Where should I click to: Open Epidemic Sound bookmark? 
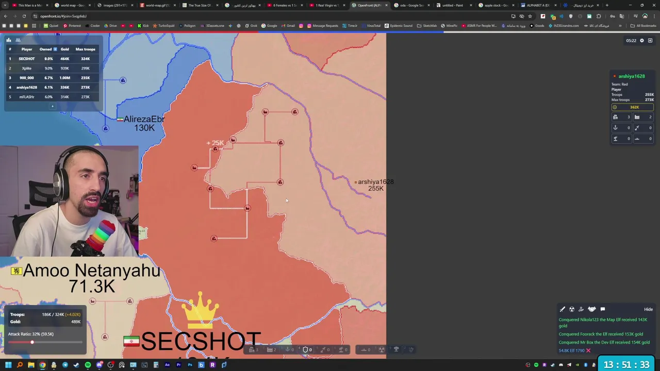399,26
